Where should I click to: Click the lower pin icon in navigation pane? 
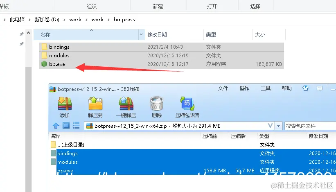pos(21,44)
